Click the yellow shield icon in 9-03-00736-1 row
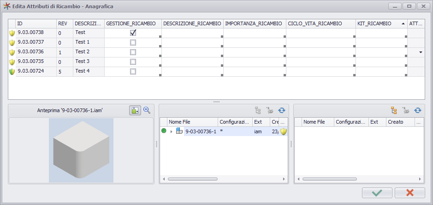The width and height of the screenshot is (433, 205). 284,131
